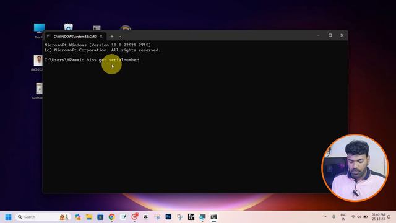Image resolution: width=396 pixels, height=223 pixels.
Task: Open File Explorer from the taskbar
Action: (89, 217)
